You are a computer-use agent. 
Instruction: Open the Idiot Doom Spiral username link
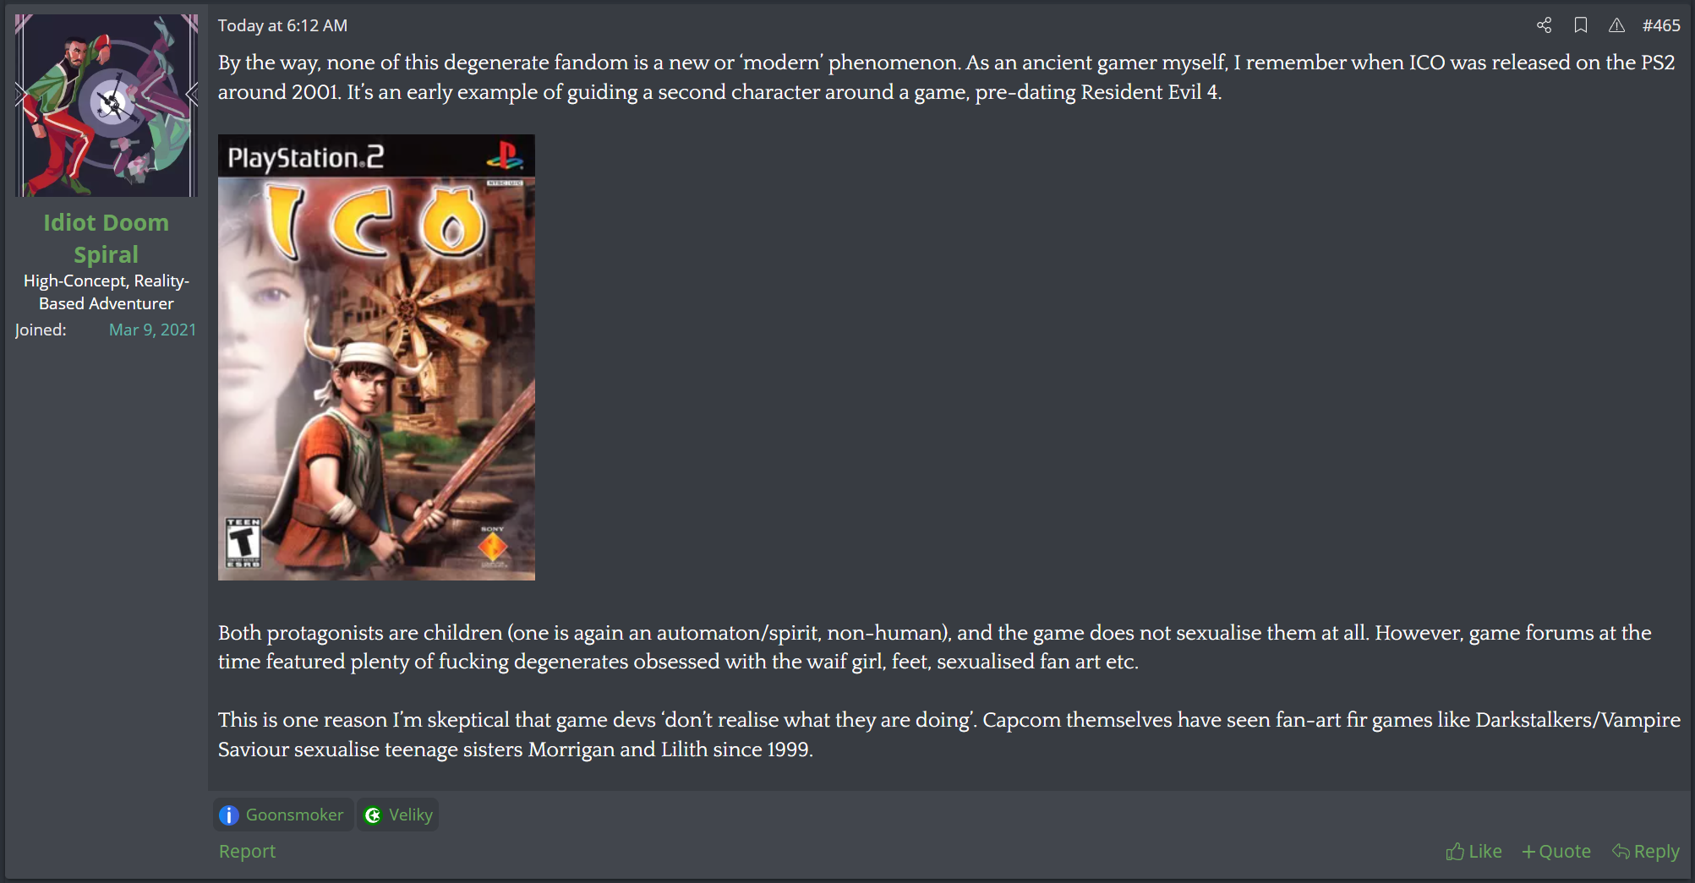pyautogui.click(x=107, y=238)
